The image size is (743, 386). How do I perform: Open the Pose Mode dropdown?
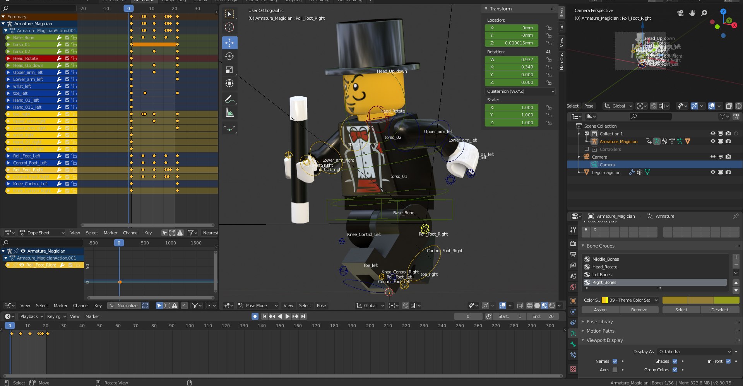click(258, 306)
